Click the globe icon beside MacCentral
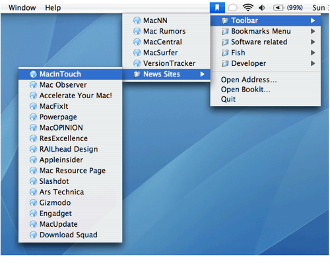The width and height of the screenshot is (330, 263). (x=137, y=42)
